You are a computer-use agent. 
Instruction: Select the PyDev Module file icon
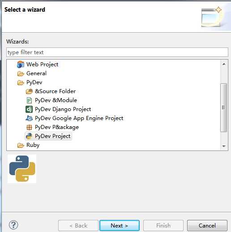(29, 100)
